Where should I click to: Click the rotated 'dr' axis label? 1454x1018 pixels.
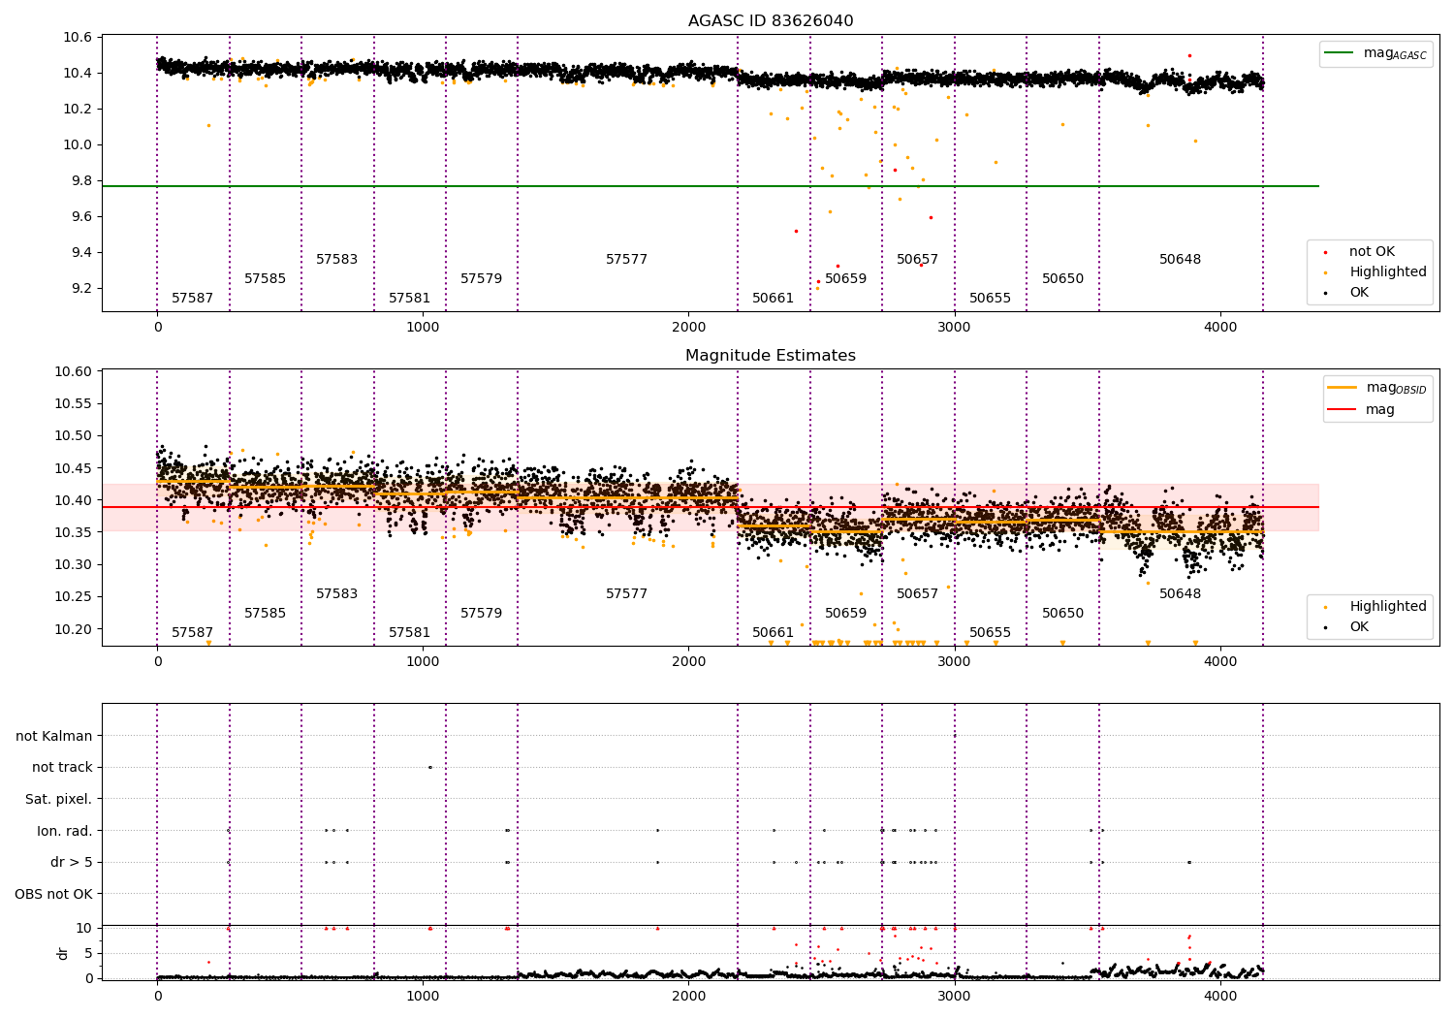click(x=63, y=954)
